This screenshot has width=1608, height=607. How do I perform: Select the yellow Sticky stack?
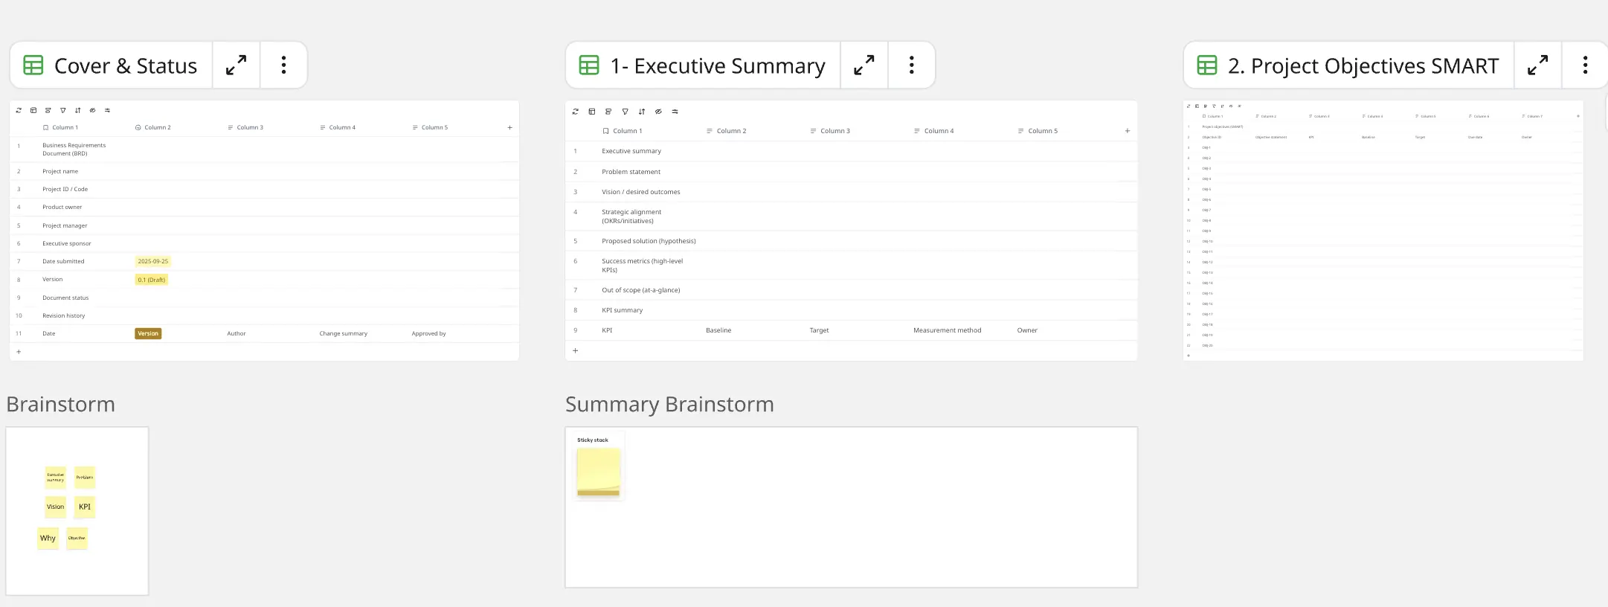598,472
